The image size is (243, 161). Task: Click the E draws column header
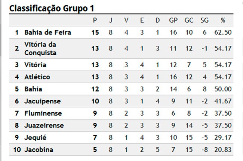click(142, 20)
